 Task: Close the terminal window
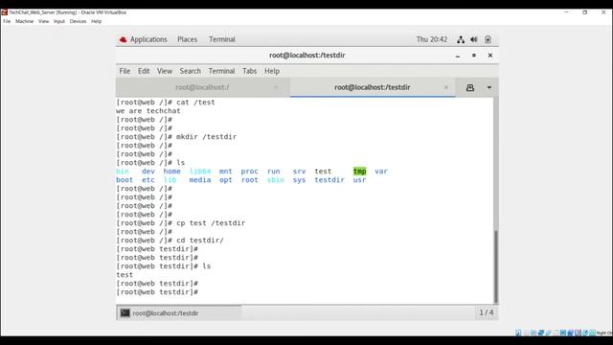click(490, 56)
